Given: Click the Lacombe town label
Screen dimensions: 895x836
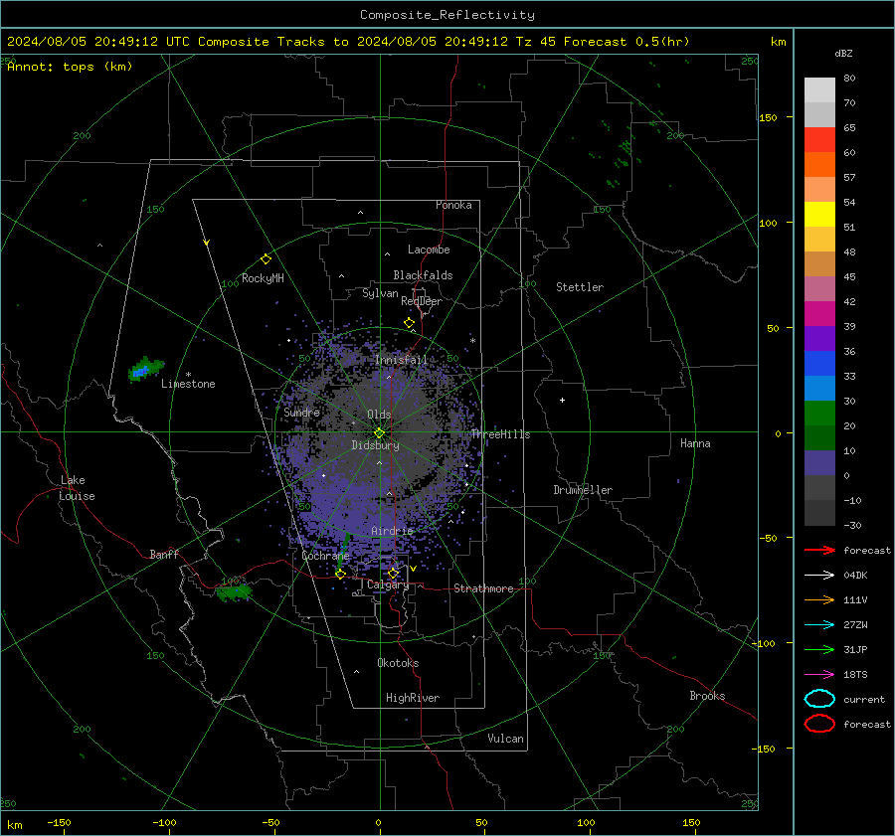Looking at the screenshot, I should point(429,250).
